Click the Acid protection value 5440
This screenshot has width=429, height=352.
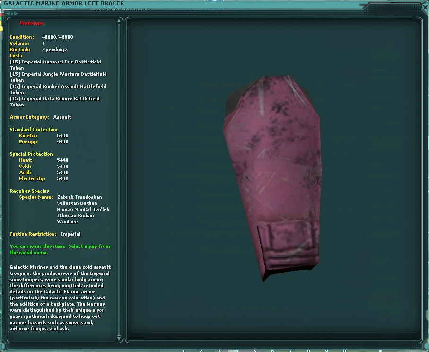(x=62, y=172)
